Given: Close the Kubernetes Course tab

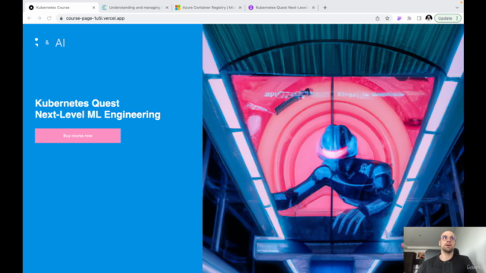Looking at the screenshot, I should point(93,8).
